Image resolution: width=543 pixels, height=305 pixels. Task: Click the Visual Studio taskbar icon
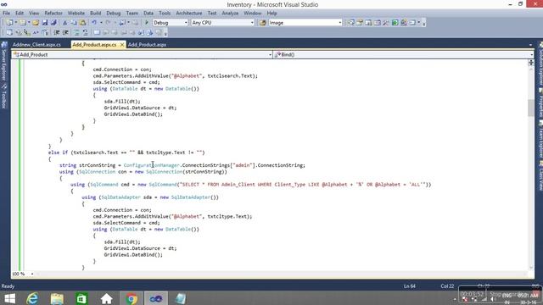coord(156,298)
